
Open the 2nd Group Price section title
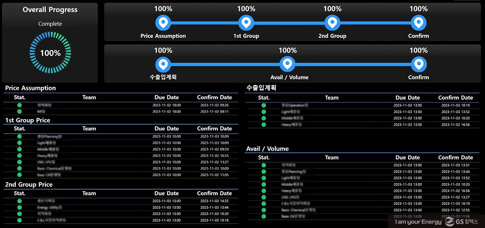click(29, 184)
